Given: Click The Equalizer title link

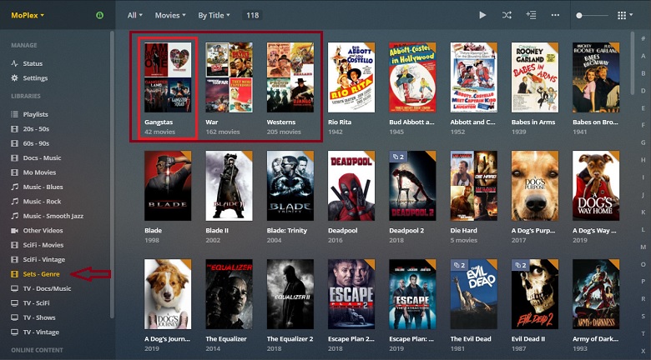Looking at the screenshot, I should point(226,339).
